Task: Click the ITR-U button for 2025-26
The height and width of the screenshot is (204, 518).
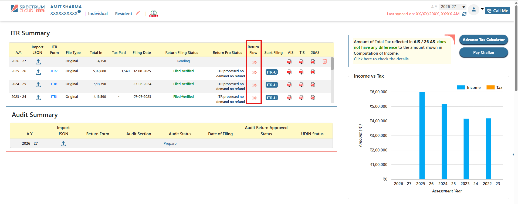Action: point(272,72)
